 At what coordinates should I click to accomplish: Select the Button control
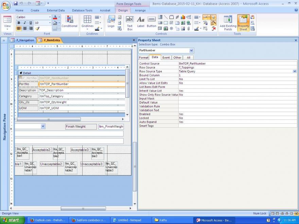152,21
